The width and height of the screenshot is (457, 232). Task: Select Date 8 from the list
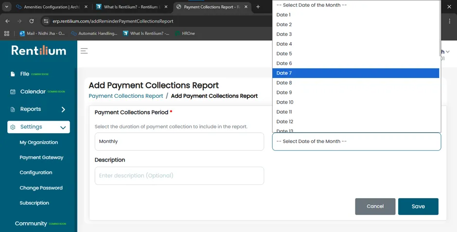(x=355, y=83)
